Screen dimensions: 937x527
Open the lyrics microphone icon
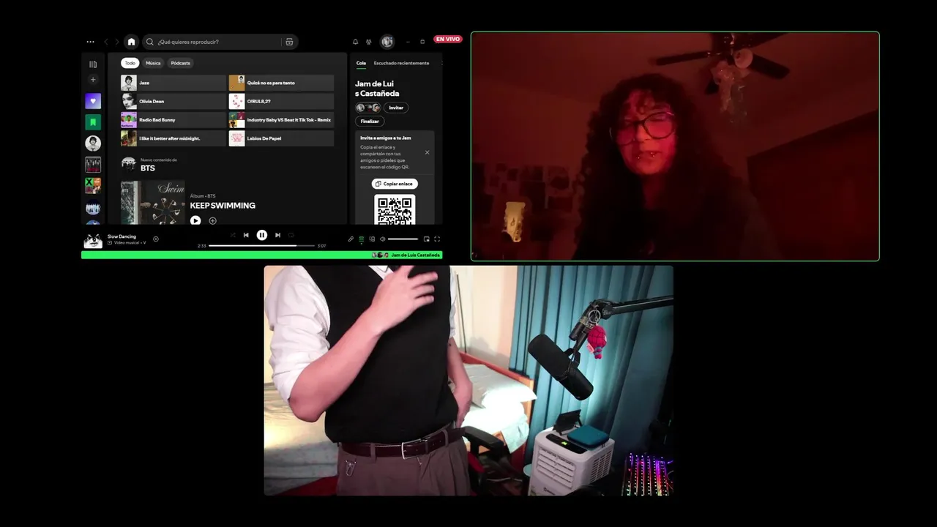click(x=351, y=239)
